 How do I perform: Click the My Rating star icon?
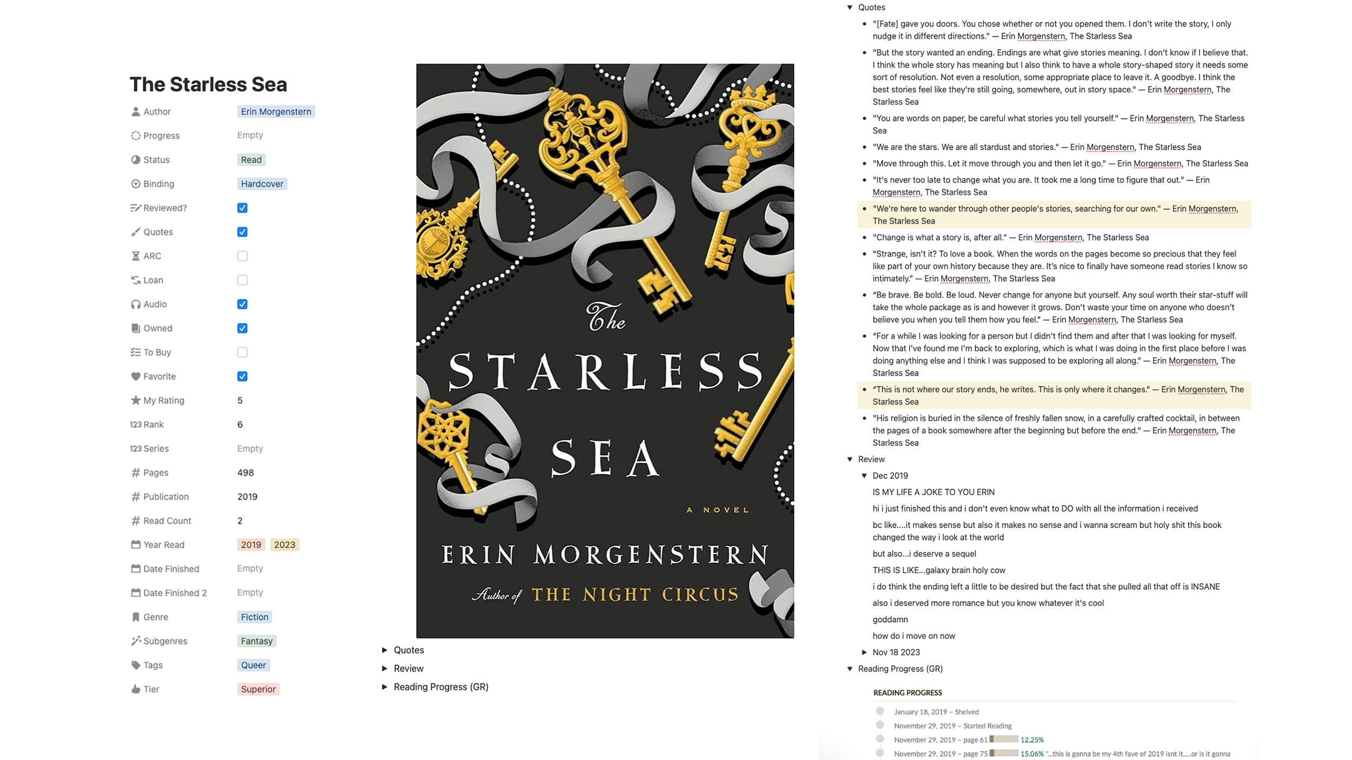(x=135, y=401)
